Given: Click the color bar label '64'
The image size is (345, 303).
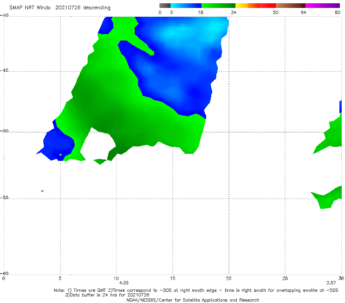Looking at the screenshot, I should pyautogui.click(x=304, y=12).
